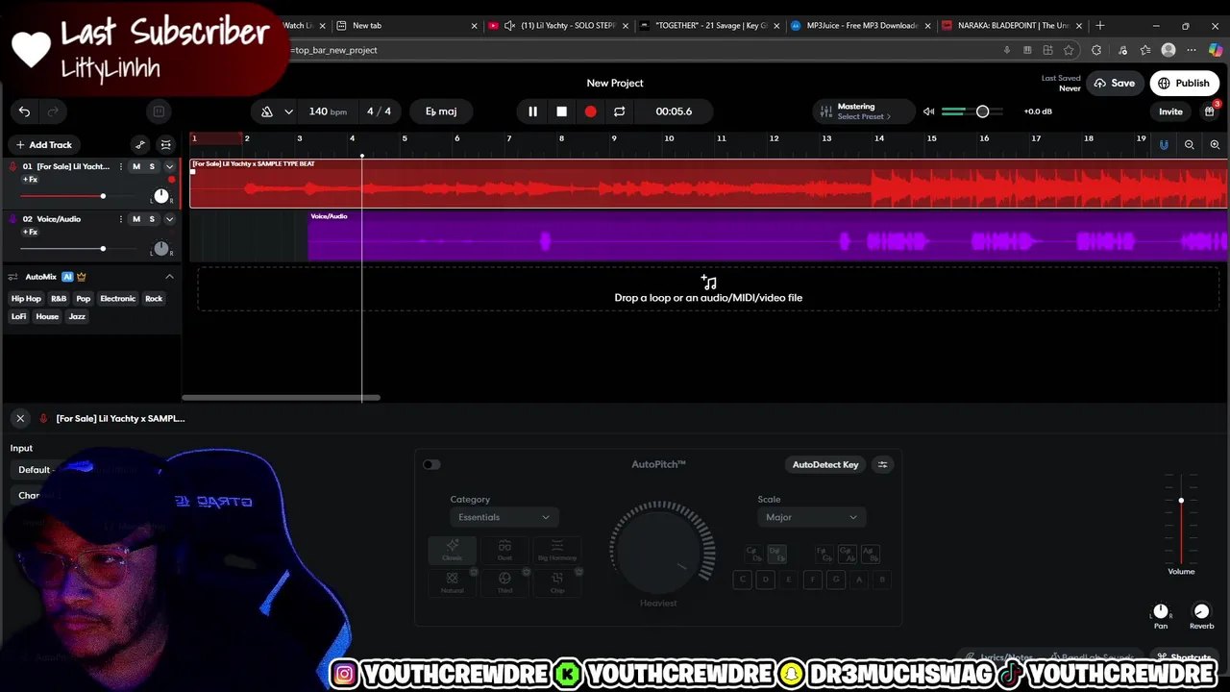Select R&B AutoMix genre
The image size is (1230, 692).
[59, 299]
